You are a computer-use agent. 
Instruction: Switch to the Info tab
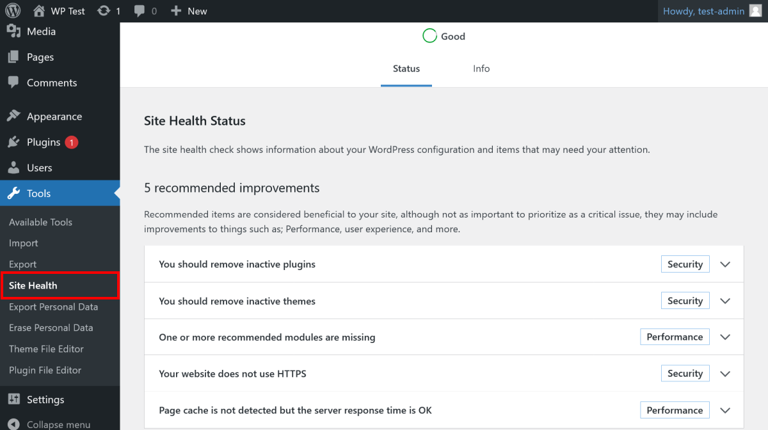pos(481,68)
